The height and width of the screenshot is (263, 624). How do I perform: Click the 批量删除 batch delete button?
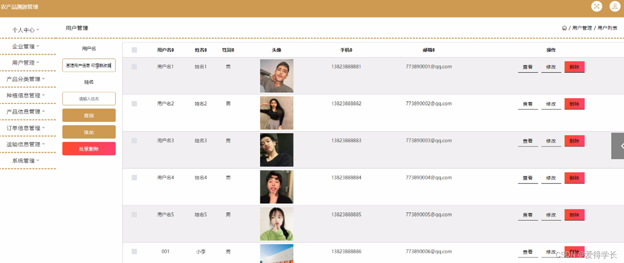point(89,149)
